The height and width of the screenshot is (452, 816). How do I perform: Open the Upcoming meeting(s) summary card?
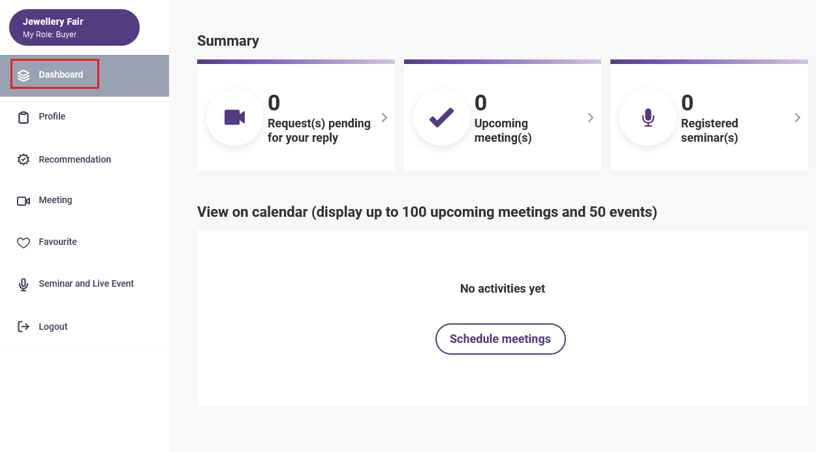click(x=503, y=116)
